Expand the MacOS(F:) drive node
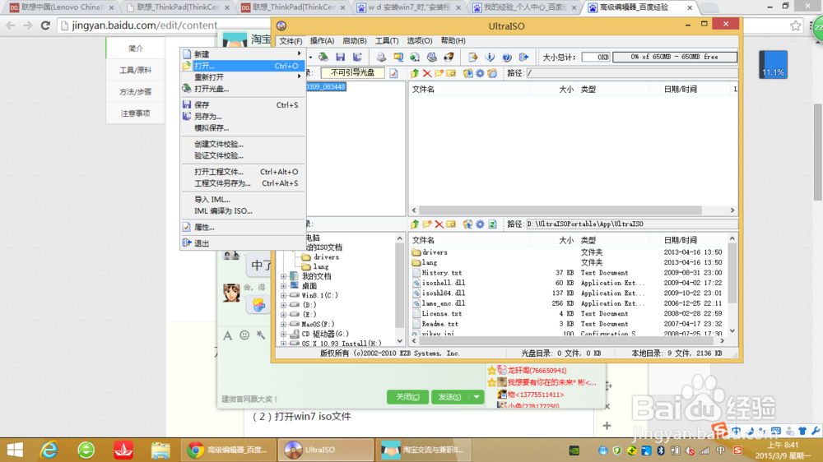This screenshot has height=462, width=823. (x=283, y=325)
